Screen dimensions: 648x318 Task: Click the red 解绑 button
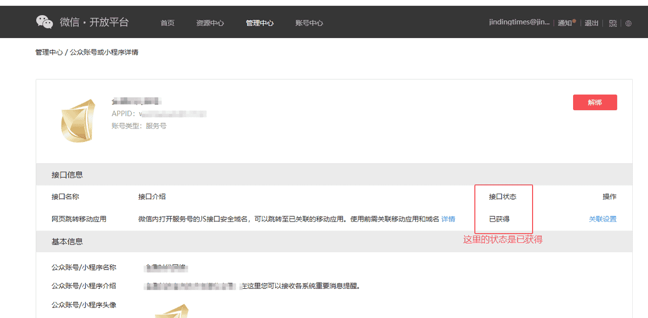(x=595, y=102)
